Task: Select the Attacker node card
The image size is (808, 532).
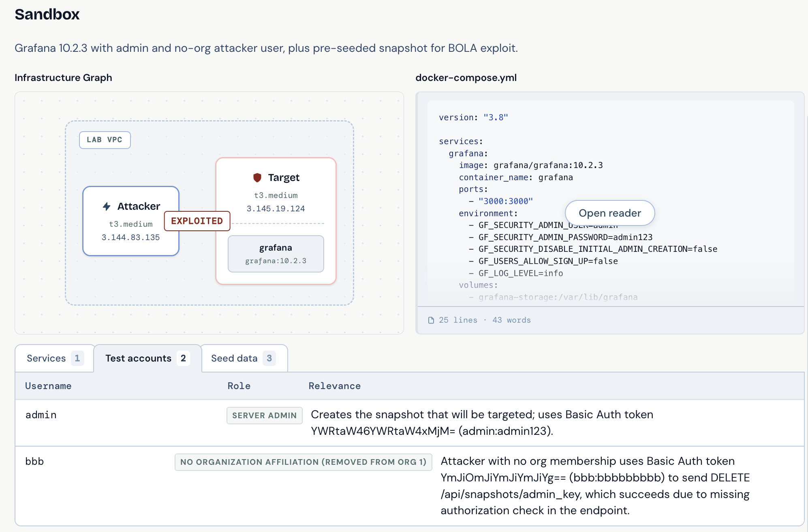Action: coord(131,221)
